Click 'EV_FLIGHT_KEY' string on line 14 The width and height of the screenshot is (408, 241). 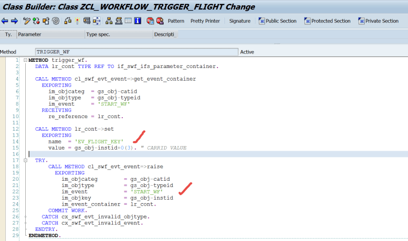pos(99,141)
